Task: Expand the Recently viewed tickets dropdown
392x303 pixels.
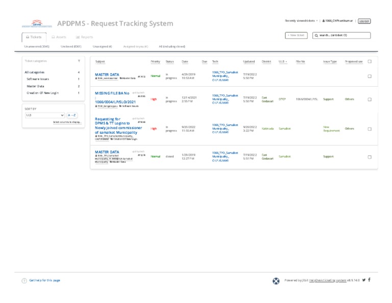Action: [x=302, y=21]
